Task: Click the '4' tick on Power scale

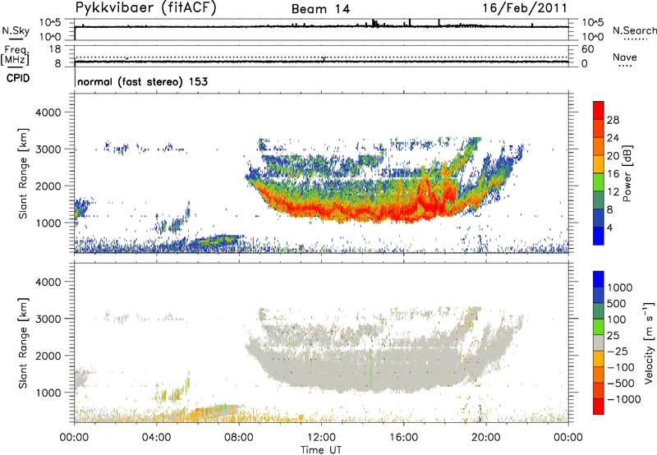Action: (609, 227)
